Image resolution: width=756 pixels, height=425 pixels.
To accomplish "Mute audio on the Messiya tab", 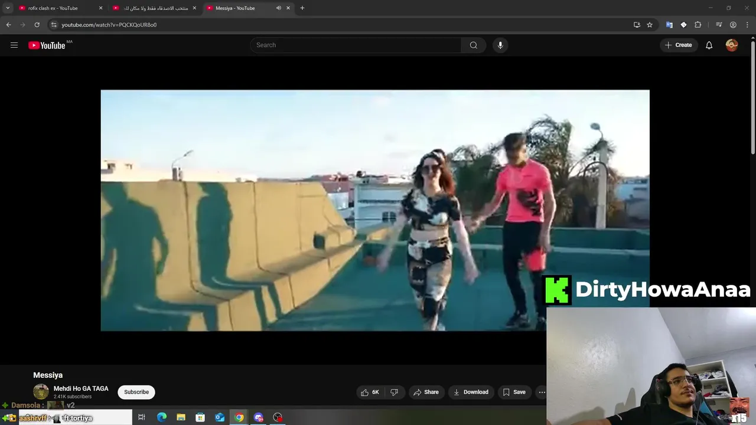I will [278, 8].
